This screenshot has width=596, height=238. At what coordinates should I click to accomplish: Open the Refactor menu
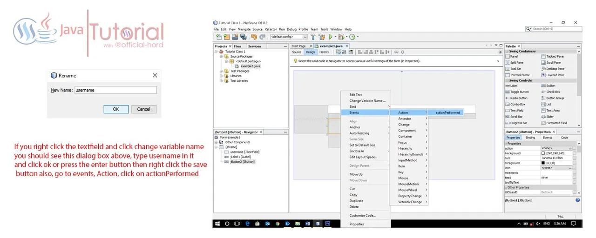click(271, 29)
